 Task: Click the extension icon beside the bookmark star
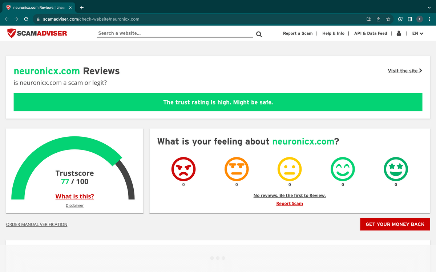pyautogui.click(x=400, y=19)
